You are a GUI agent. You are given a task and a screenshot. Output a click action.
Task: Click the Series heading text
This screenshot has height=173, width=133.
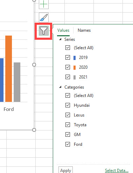70,39
